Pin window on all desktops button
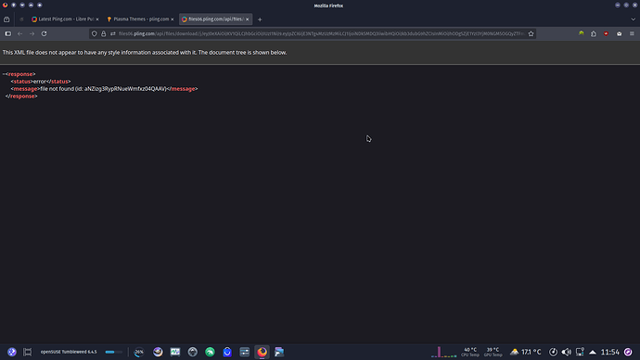The width and height of the screenshot is (640, 360). point(14,6)
